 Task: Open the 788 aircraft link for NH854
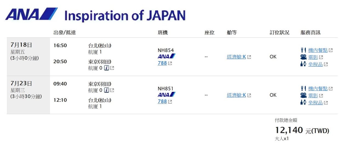coord(162,63)
